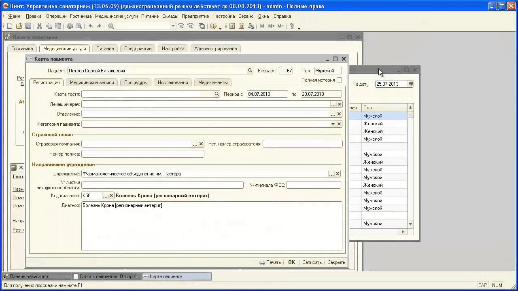Screen dimensions: 518x291
Task: Click the Paste clipboard icon
Action: (58, 26)
